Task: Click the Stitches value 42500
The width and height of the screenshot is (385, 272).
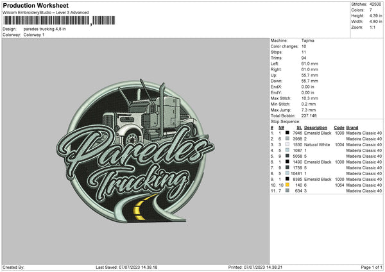Action: click(x=375, y=4)
